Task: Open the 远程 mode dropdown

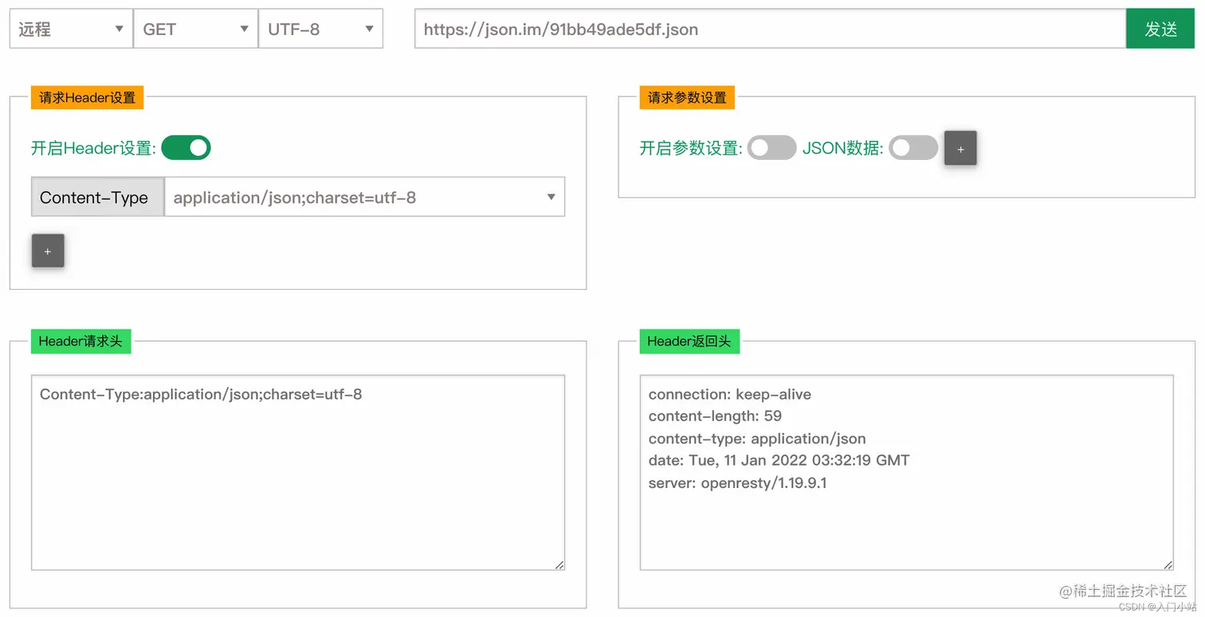Action: (71, 29)
